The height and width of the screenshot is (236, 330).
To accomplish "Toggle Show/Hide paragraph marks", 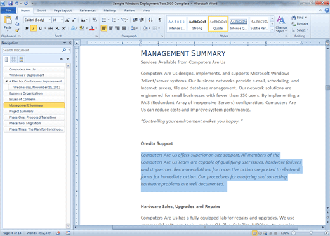I will tap(160, 20).
